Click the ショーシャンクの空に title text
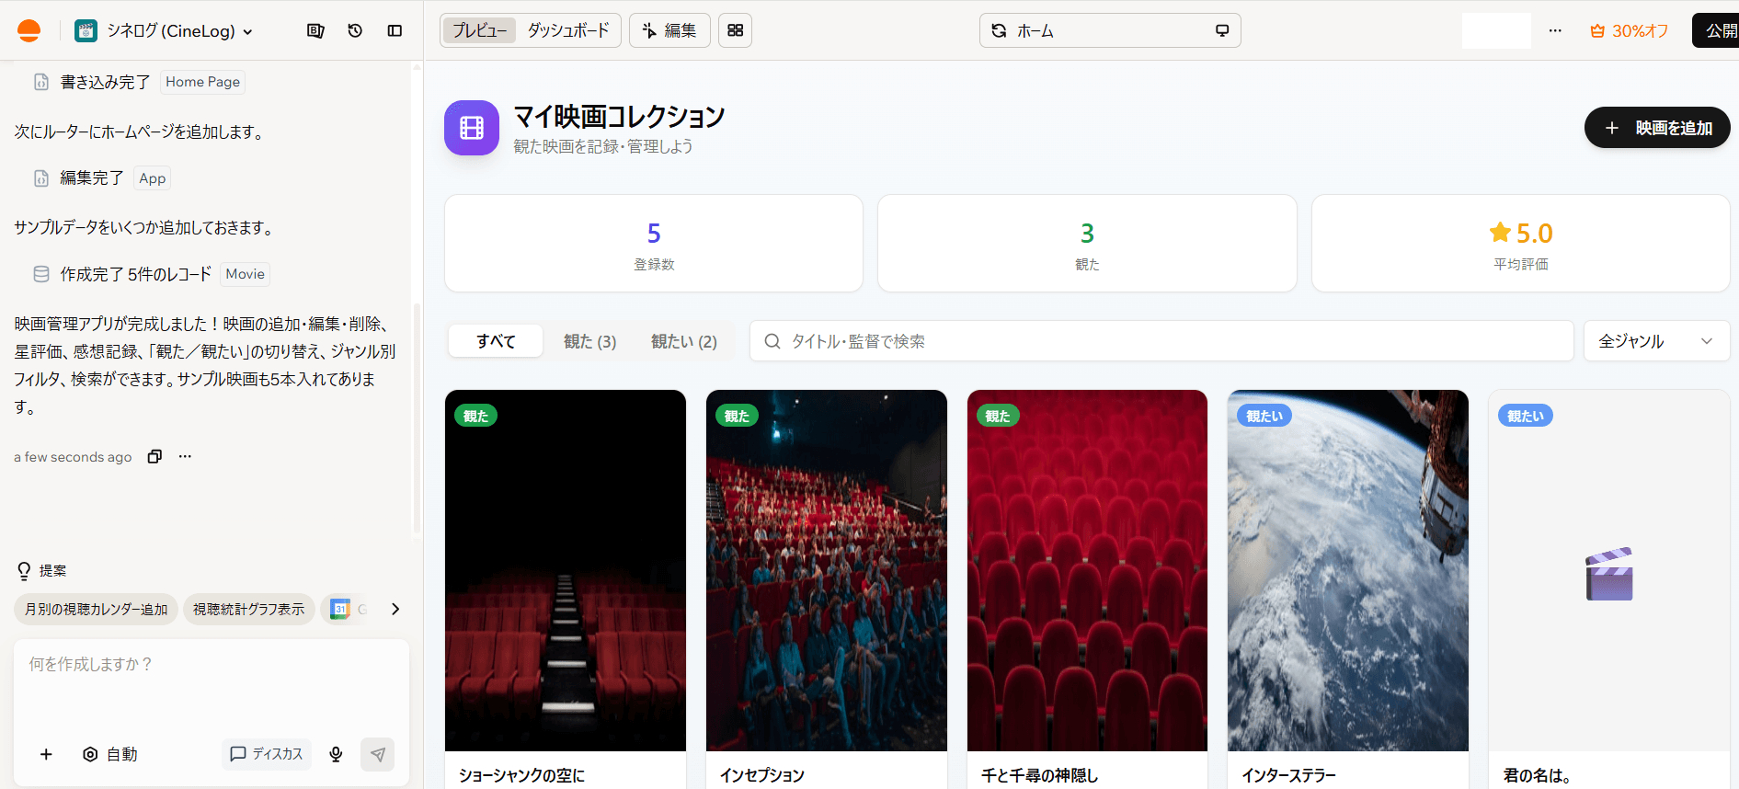This screenshot has height=789, width=1739. [521, 775]
